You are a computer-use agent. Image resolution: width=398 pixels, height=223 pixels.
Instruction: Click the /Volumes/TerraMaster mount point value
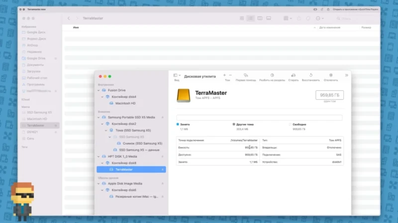[244, 140]
